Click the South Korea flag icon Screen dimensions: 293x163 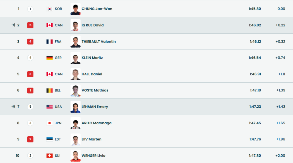pos(49,9)
